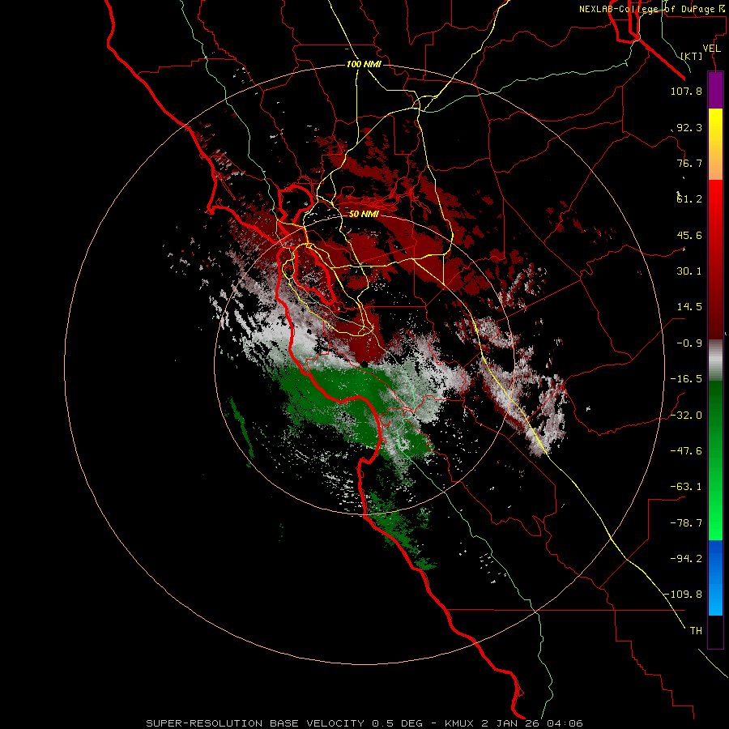Click the "TH" legend label

click(696, 631)
